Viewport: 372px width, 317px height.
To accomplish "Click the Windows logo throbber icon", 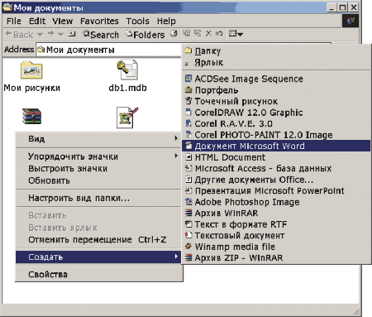I will point(351,21).
